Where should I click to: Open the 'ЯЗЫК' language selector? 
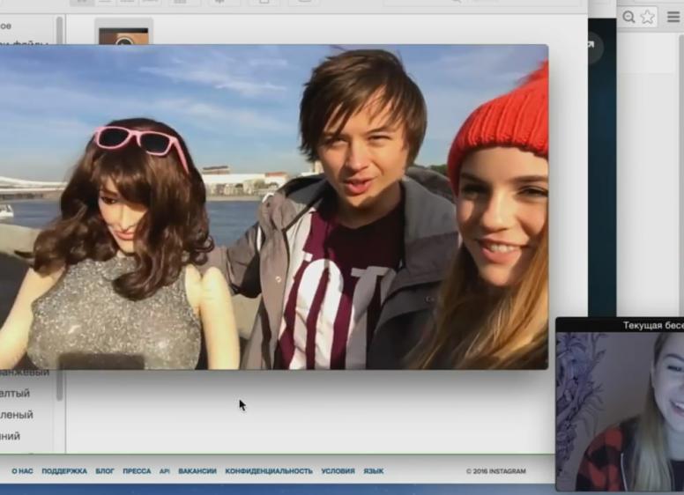pos(374,471)
